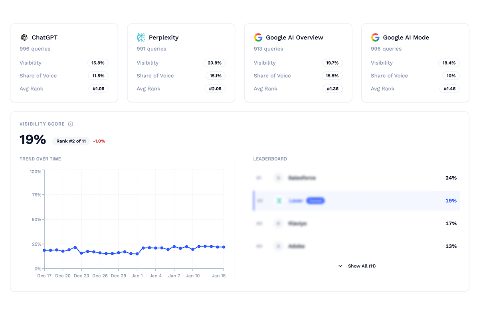Select the Google icon on Google AI Mode card
The image size is (479, 319).
tap(375, 37)
